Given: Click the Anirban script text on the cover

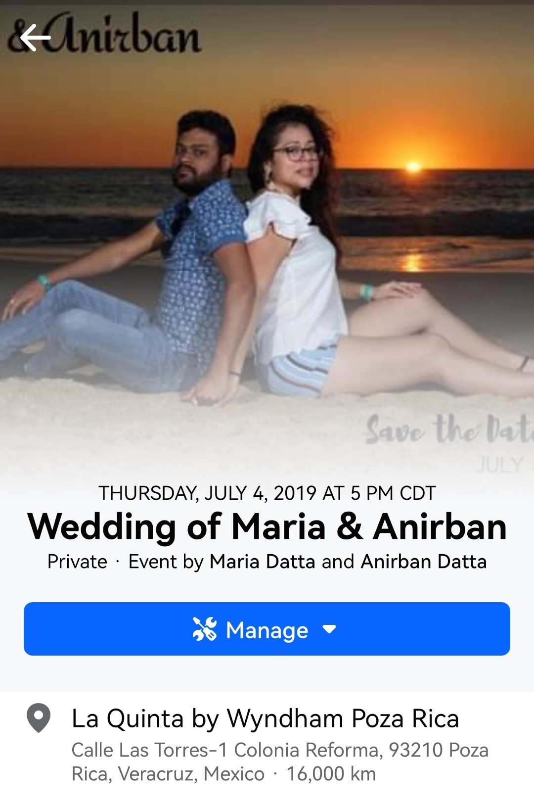Looking at the screenshot, I should click(x=121, y=35).
